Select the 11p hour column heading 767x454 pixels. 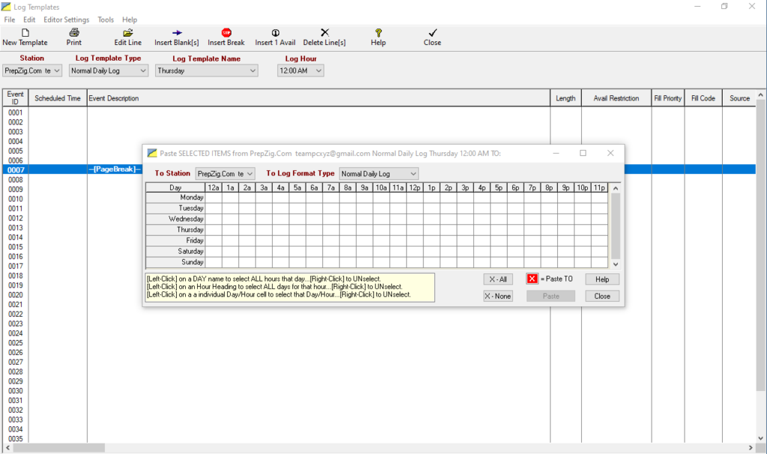(599, 187)
